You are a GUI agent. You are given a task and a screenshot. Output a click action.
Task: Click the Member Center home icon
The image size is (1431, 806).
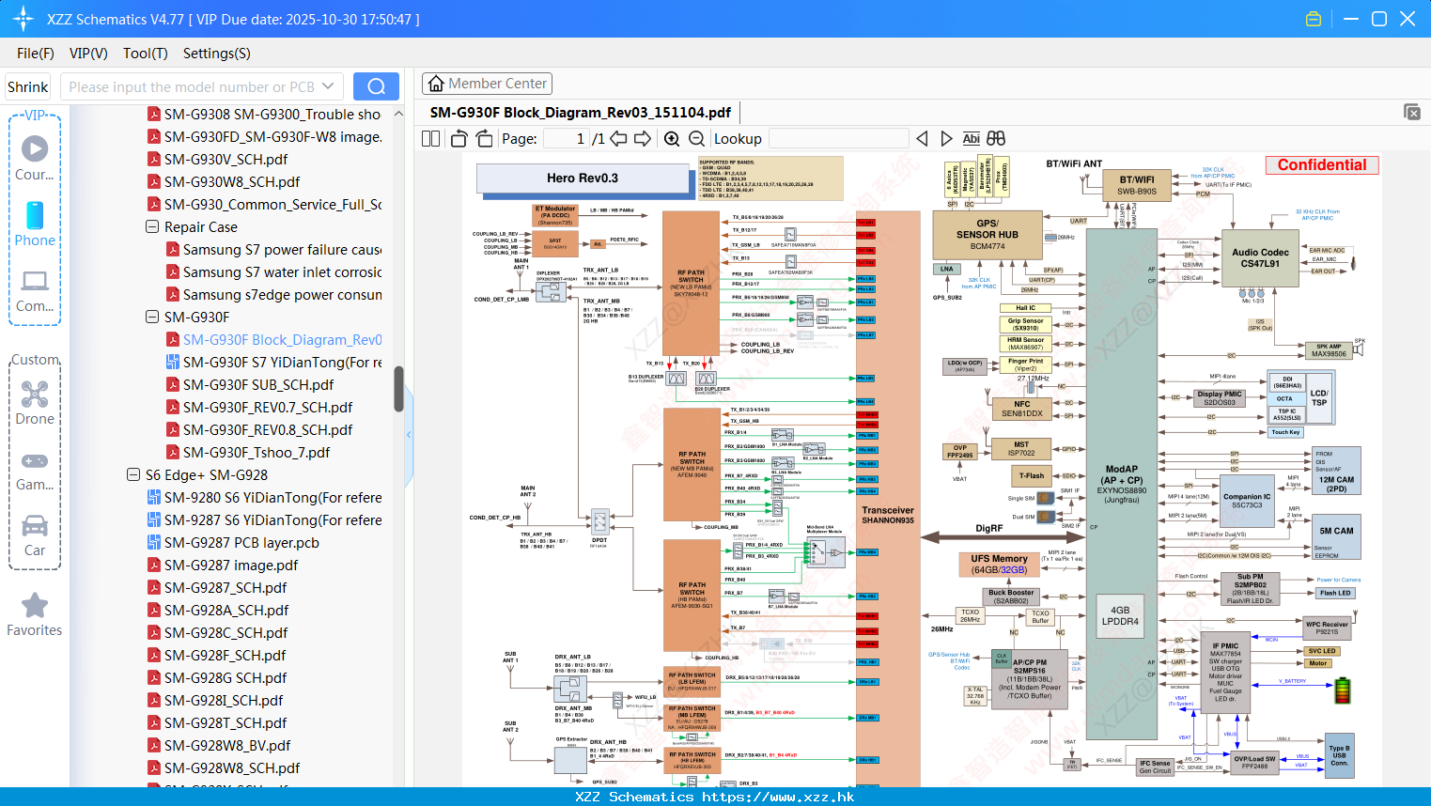[436, 84]
